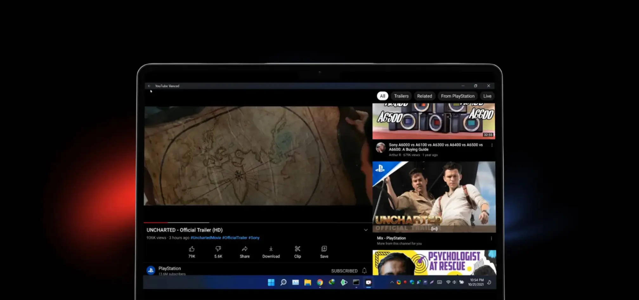Click the Download video icon
This screenshot has height=300, width=639.
pyautogui.click(x=271, y=249)
